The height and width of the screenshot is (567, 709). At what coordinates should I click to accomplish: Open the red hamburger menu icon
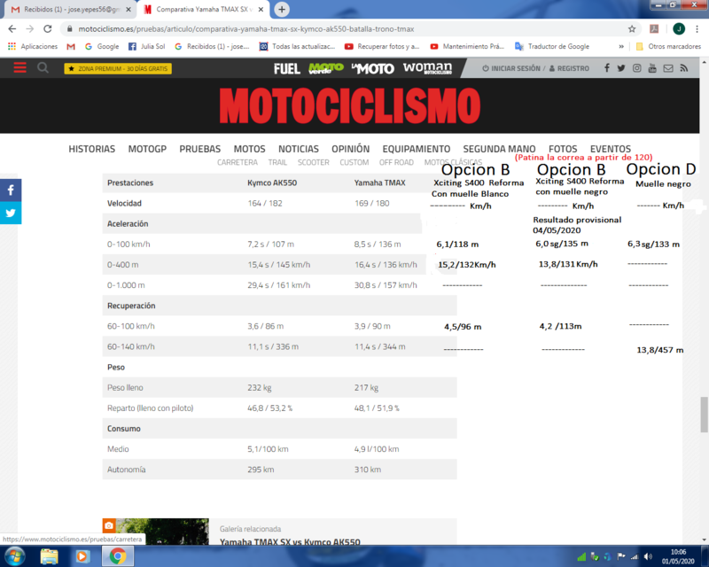tap(19, 68)
